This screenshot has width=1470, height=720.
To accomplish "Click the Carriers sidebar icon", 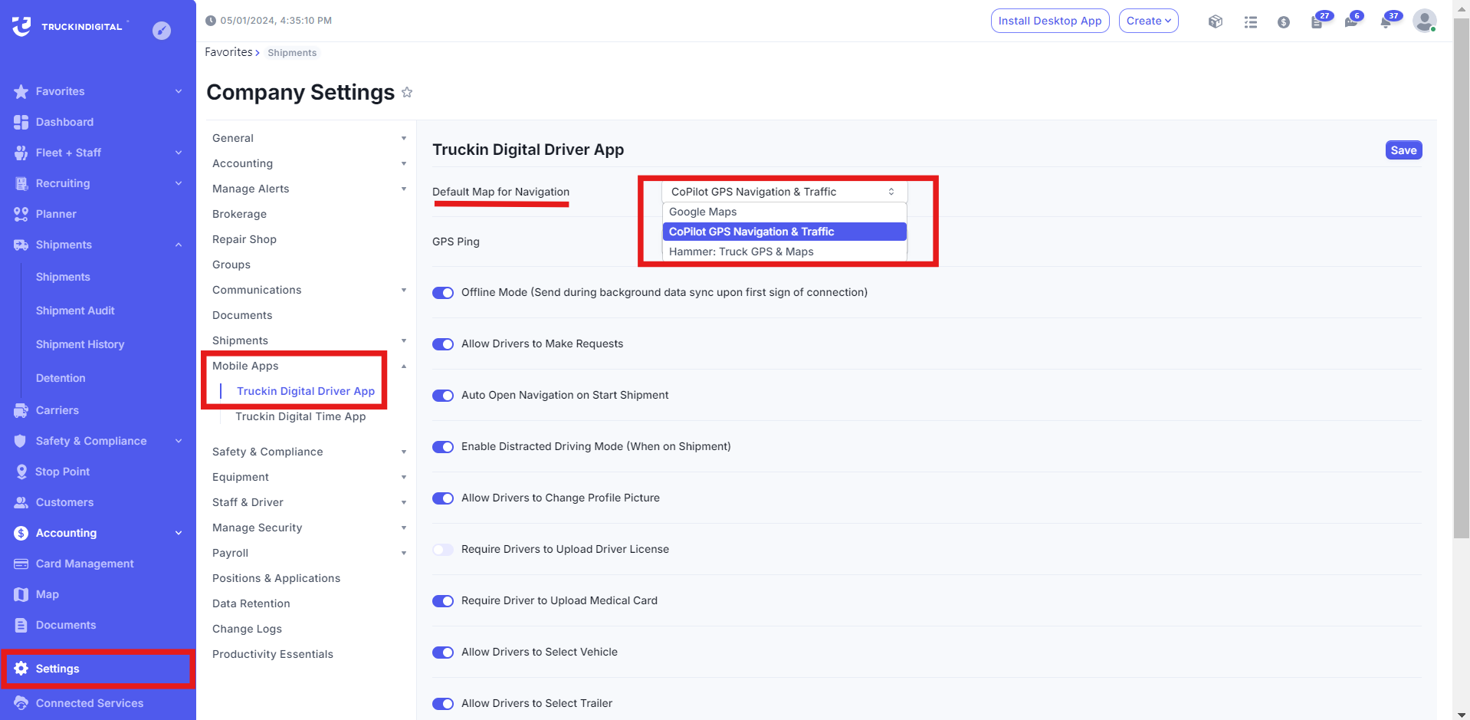I will tap(21, 410).
